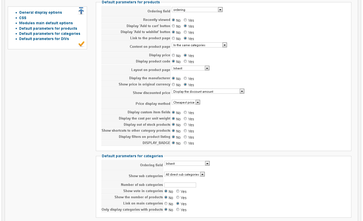
Task: Go to General display options section
Action: (x=40, y=12)
